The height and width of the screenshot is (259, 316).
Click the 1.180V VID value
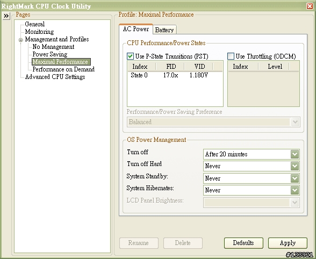[199, 75]
